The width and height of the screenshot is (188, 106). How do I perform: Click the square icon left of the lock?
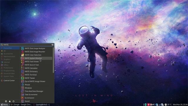coord(6,101)
